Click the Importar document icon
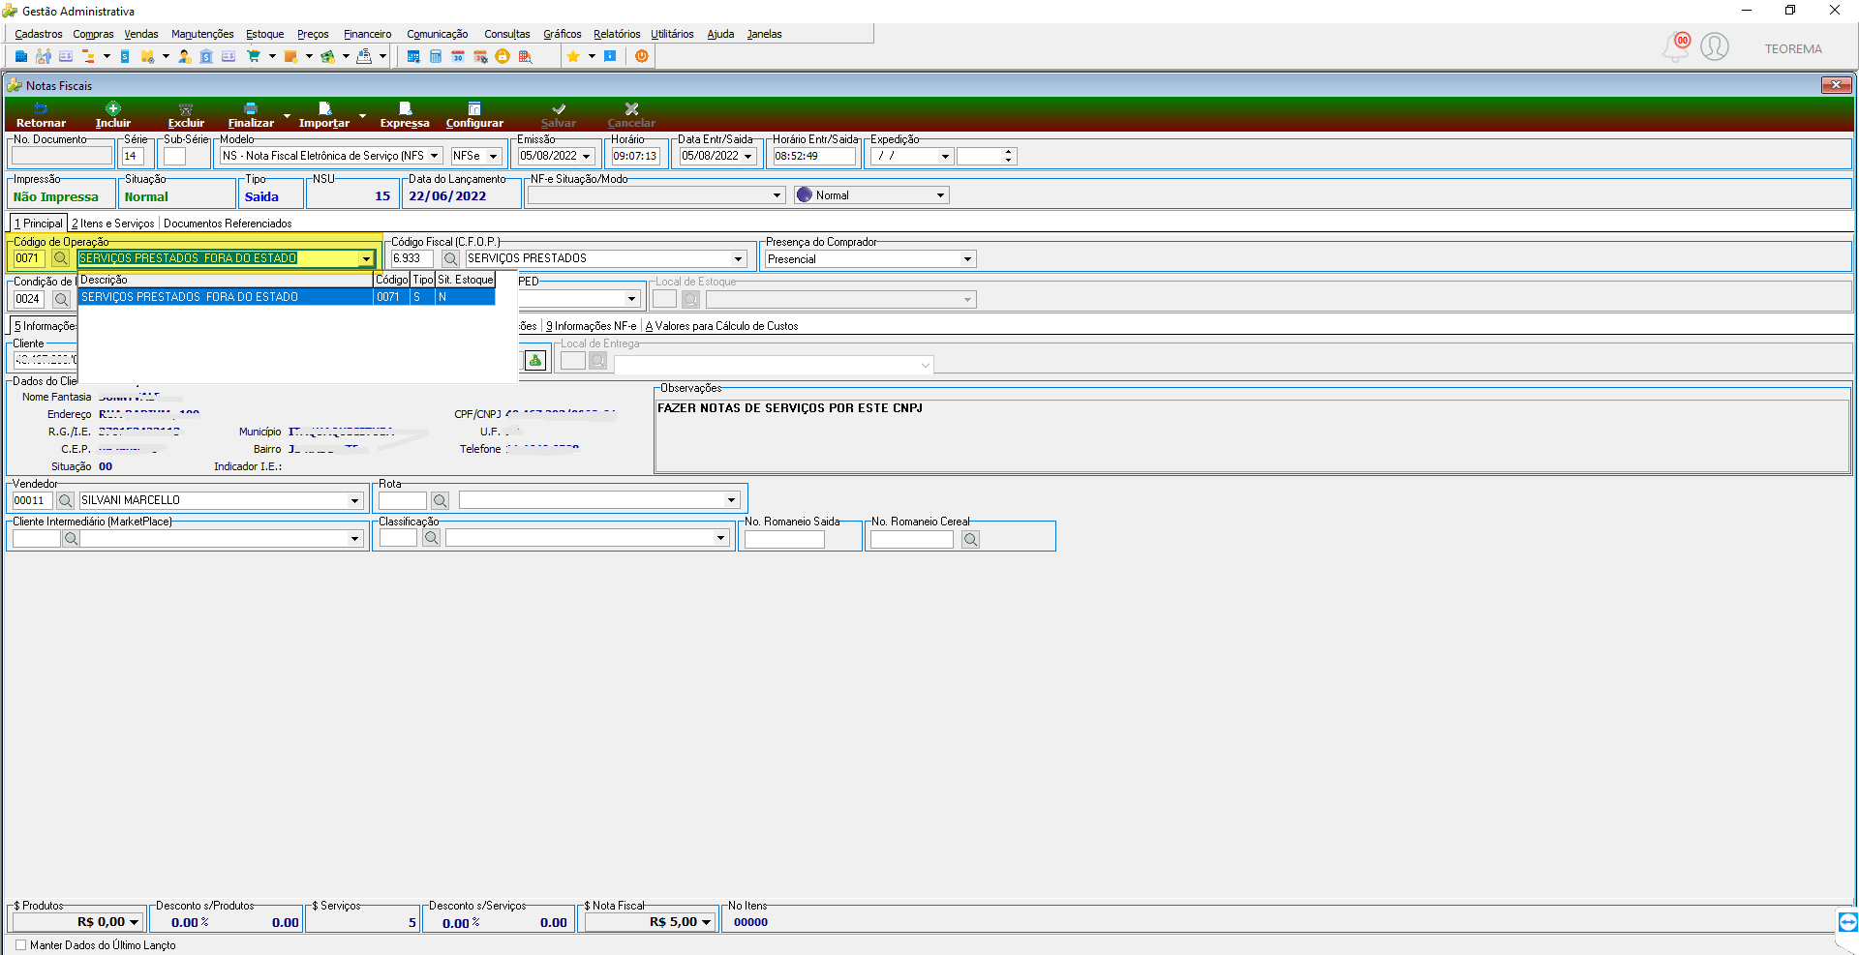1859x955 pixels. point(324,108)
